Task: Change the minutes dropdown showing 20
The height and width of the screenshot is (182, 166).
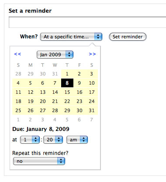Action: 53,140
